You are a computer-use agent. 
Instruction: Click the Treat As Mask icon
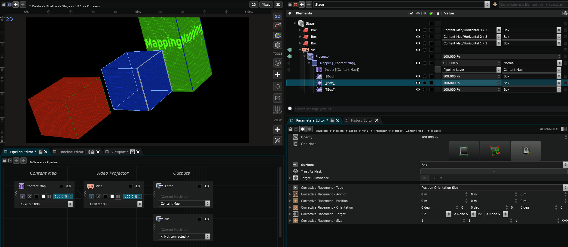click(x=295, y=171)
